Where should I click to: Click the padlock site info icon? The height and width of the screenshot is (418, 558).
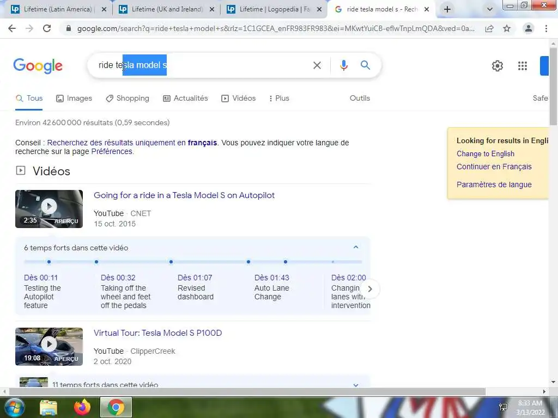69,28
